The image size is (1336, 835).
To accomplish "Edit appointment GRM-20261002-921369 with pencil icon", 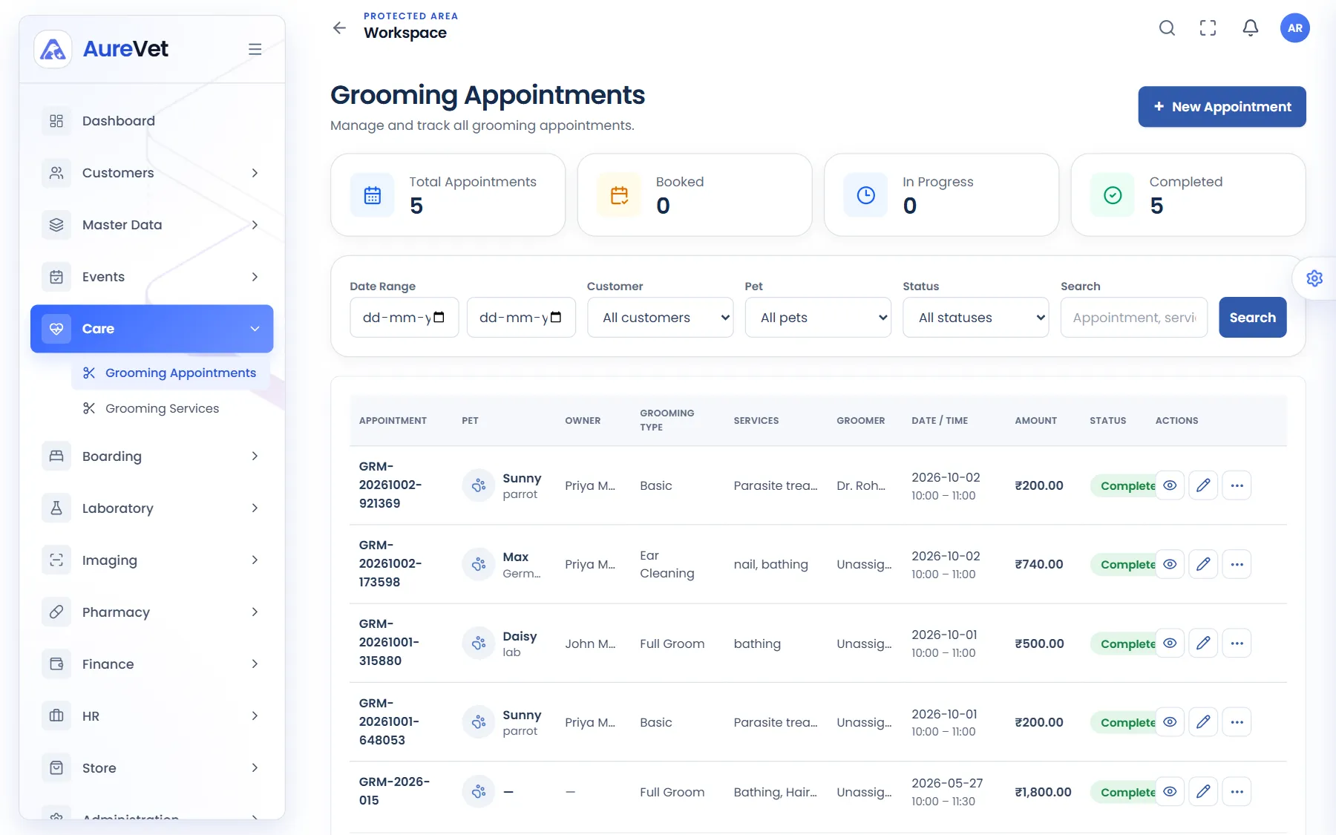I will (x=1203, y=485).
